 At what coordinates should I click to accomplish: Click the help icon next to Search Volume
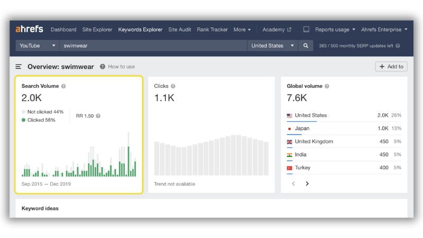[63, 86]
